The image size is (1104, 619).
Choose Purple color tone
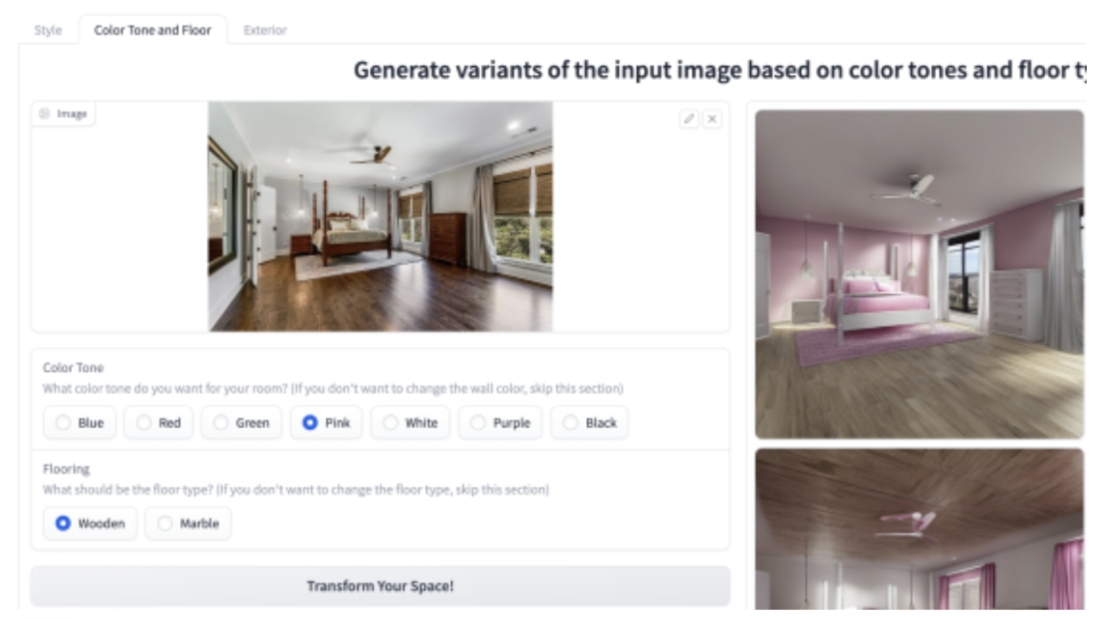tap(500, 422)
